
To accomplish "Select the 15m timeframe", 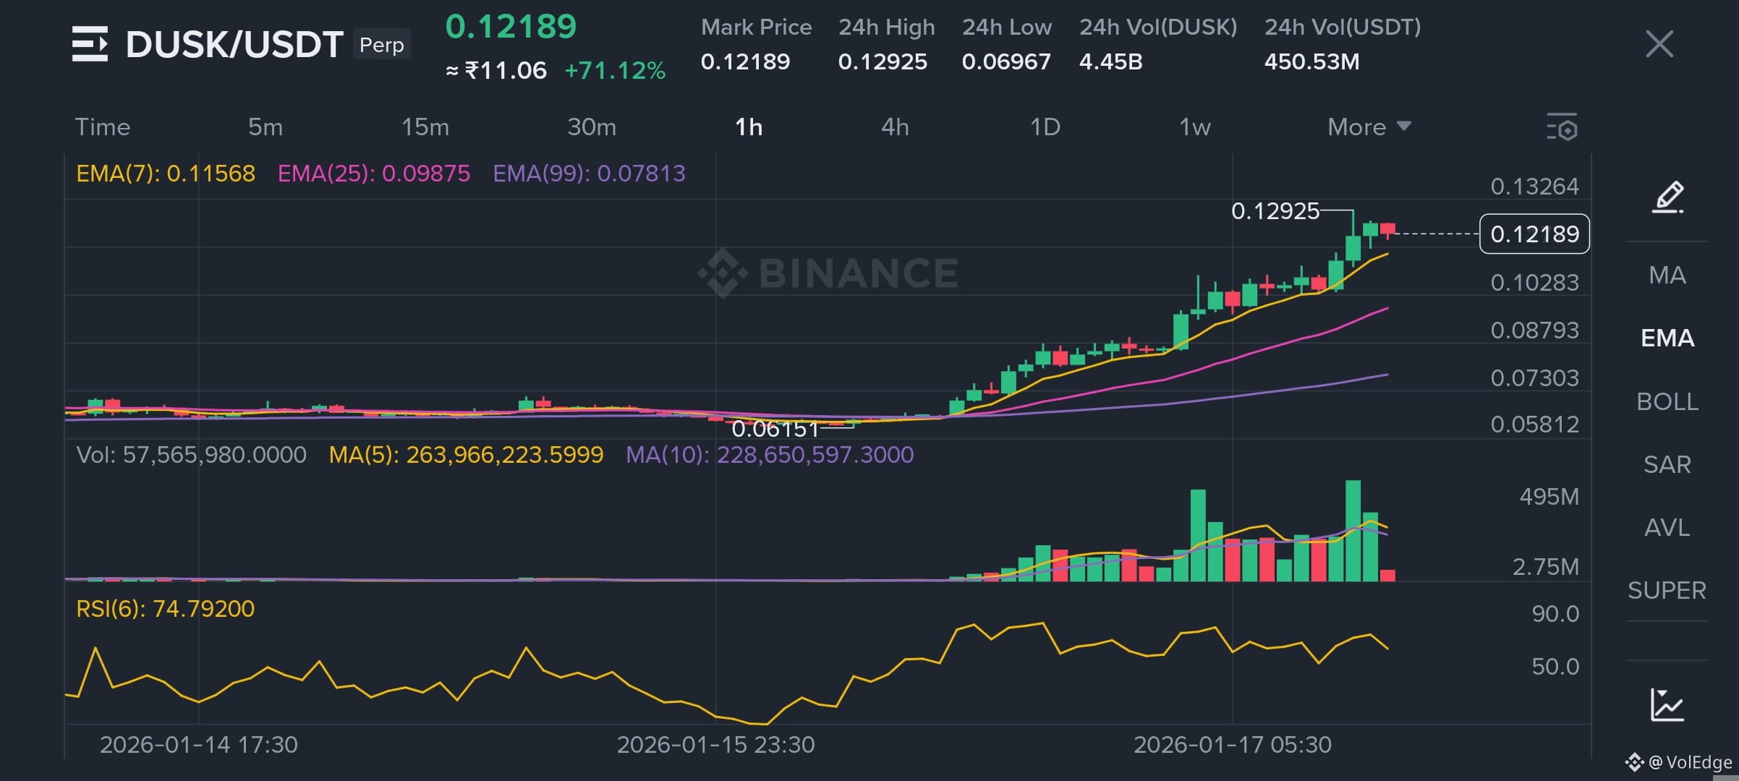I will pos(425,127).
